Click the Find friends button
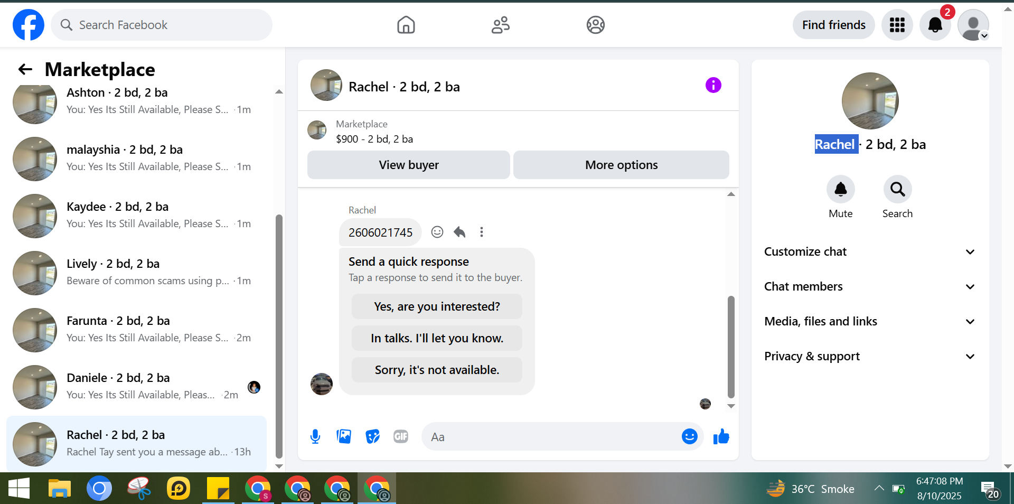Screen dimensions: 1014x504 click(x=833, y=25)
